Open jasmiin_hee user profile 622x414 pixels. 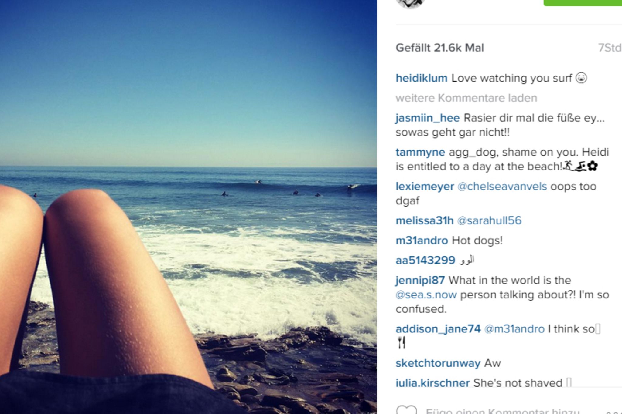pos(427,118)
